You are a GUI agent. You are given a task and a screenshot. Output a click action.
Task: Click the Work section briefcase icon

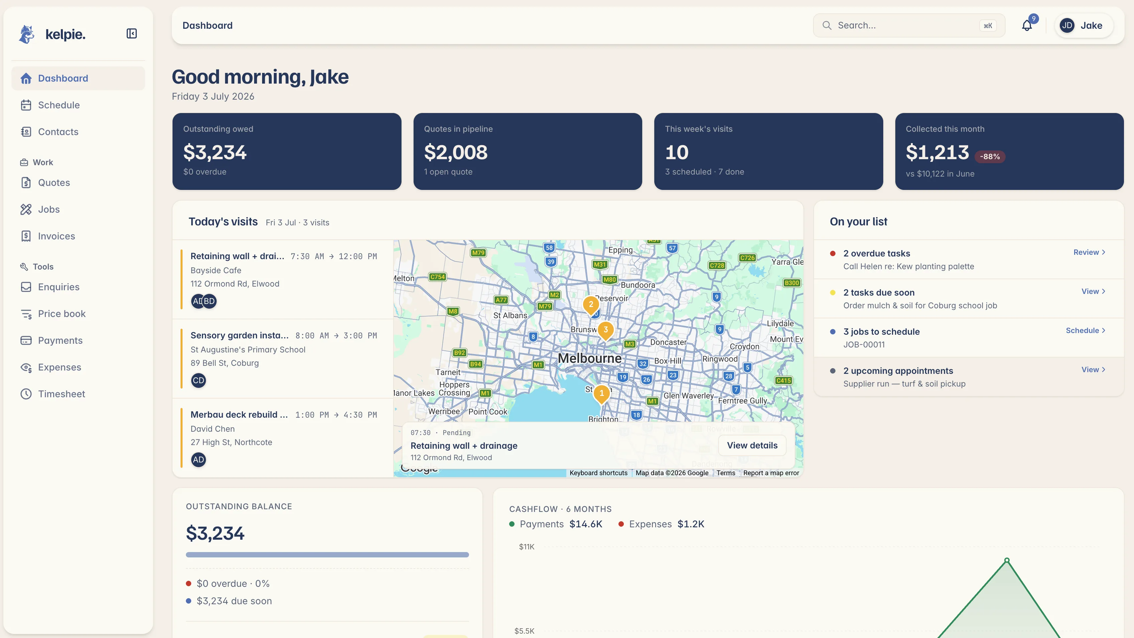point(24,163)
